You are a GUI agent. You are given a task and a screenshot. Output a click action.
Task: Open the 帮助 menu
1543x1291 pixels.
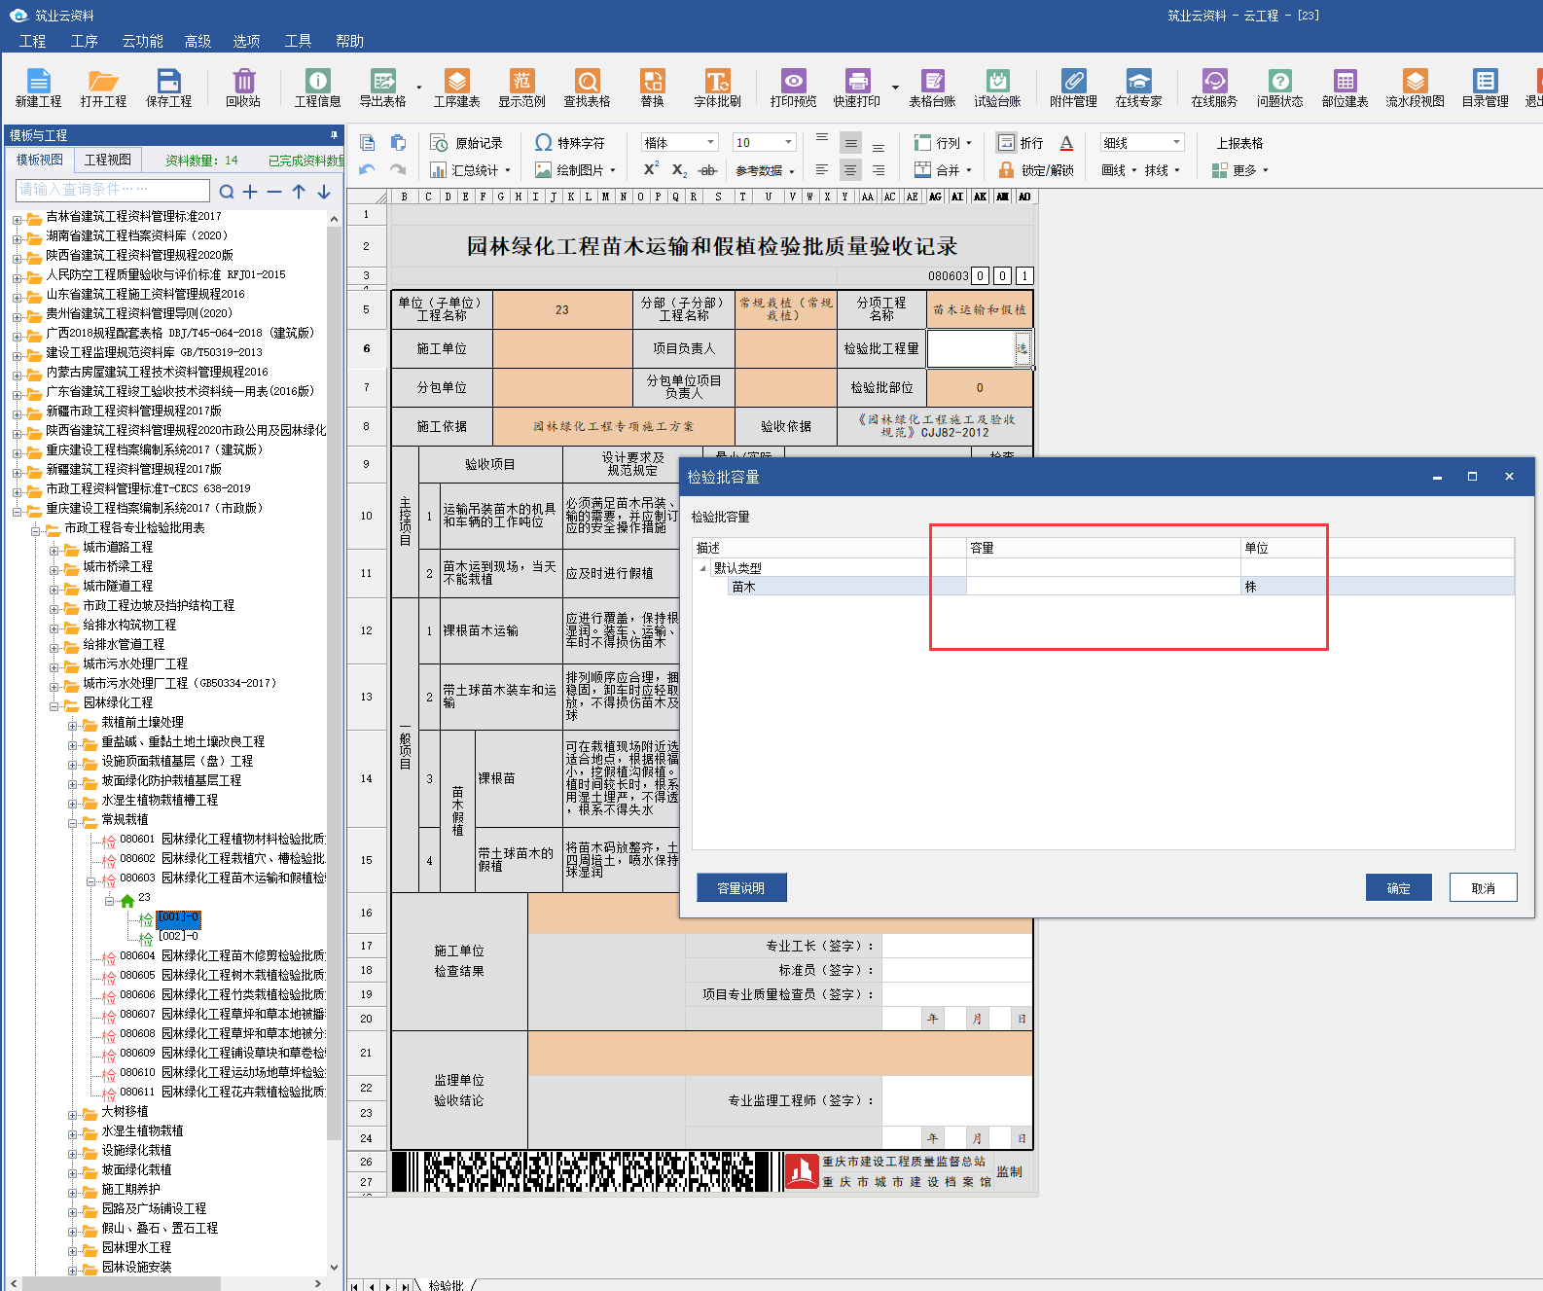pos(349,41)
